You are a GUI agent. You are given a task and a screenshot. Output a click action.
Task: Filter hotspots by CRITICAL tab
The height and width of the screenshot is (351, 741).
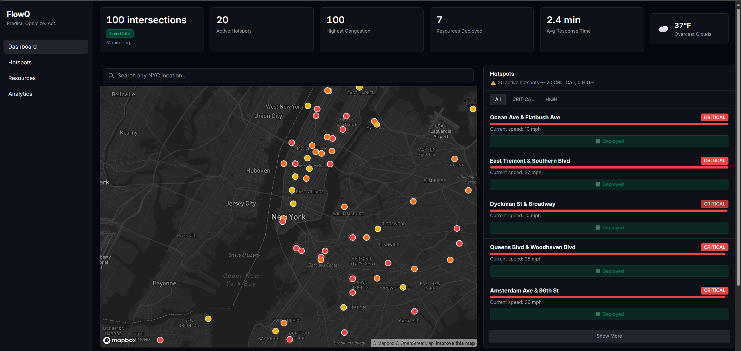coord(523,100)
